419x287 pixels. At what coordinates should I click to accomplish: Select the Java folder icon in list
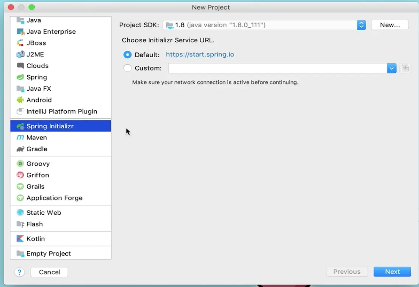pyautogui.click(x=20, y=20)
